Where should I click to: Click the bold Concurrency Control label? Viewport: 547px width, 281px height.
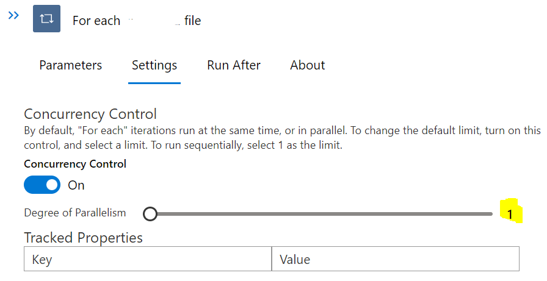[75, 164]
